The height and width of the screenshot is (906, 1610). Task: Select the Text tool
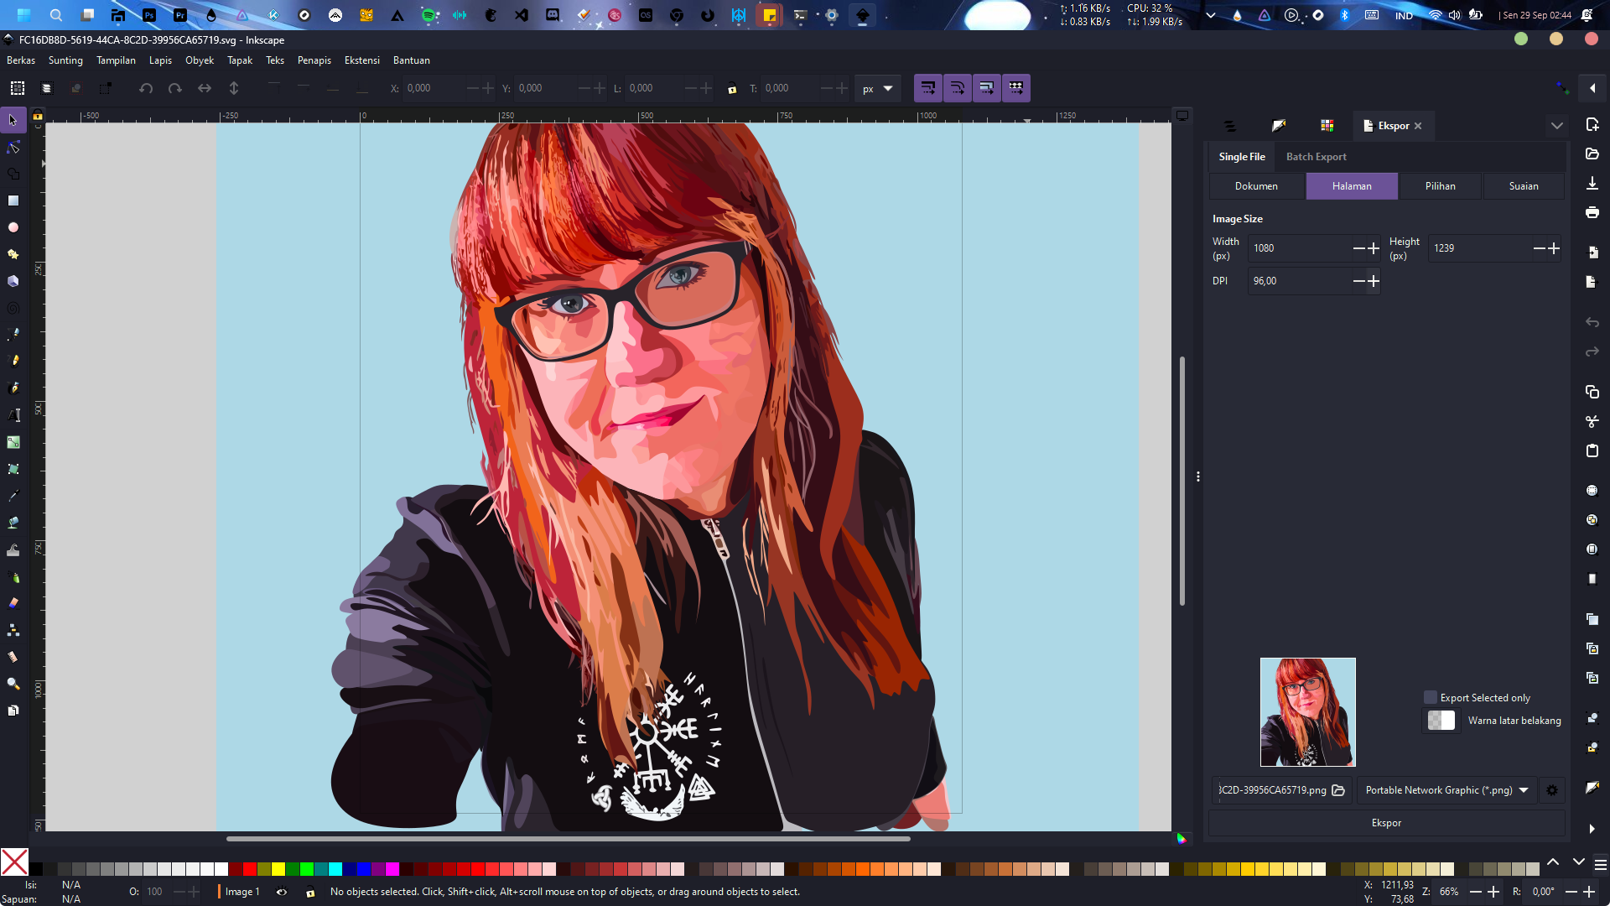click(x=13, y=415)
